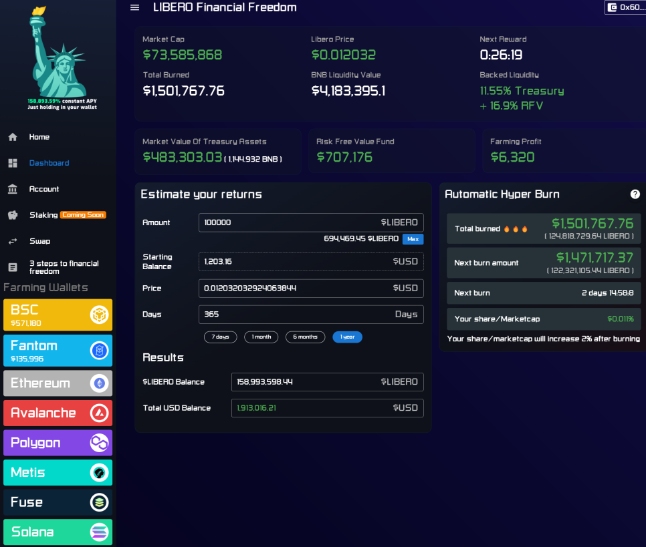Click the Max amount button
The height and width of the screenshot is (547, 646).
pyautogui.click(x=413, y=239)
